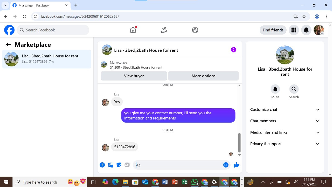Open the Chrome profile icon
This screenshot has width=332, height=187.
[x=317, y=16]
